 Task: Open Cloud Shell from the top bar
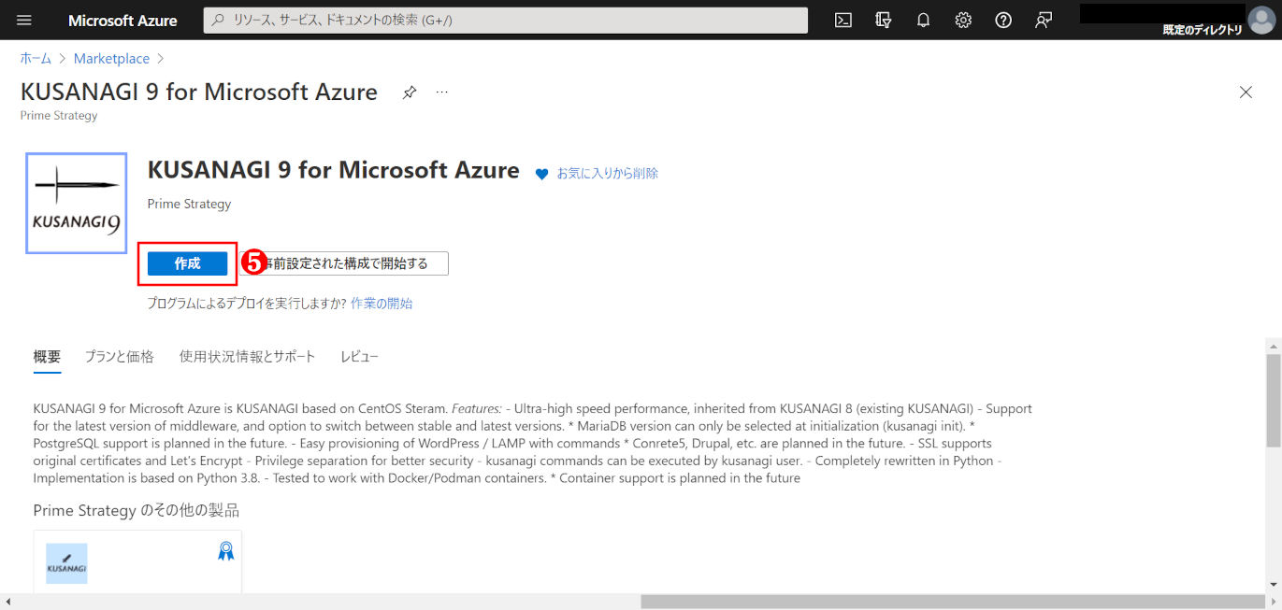coord(843,21)
